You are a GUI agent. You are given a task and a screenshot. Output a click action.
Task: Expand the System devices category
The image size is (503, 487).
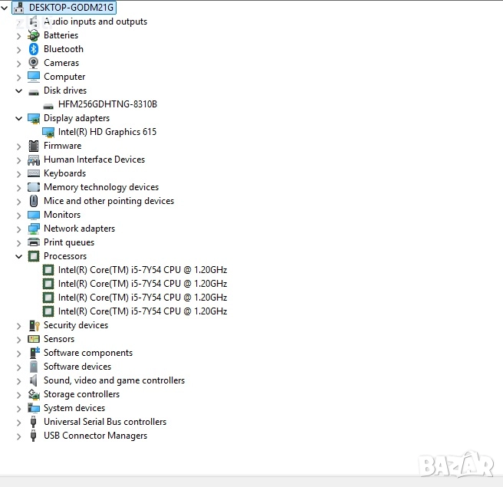(x=19, y=408)
